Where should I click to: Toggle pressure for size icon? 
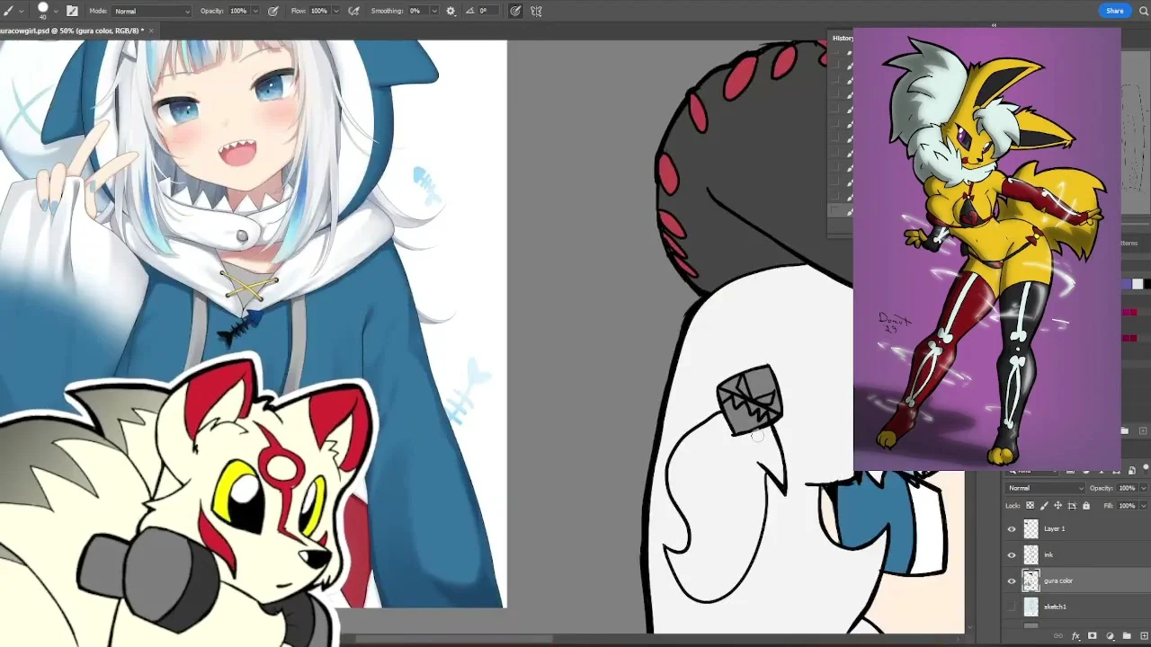(515, 11)
